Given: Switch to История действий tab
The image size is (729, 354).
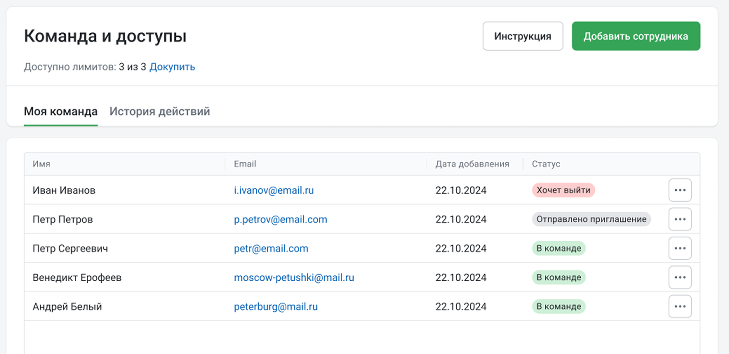Looking at the screenshot, I should [x=160, y=111].
